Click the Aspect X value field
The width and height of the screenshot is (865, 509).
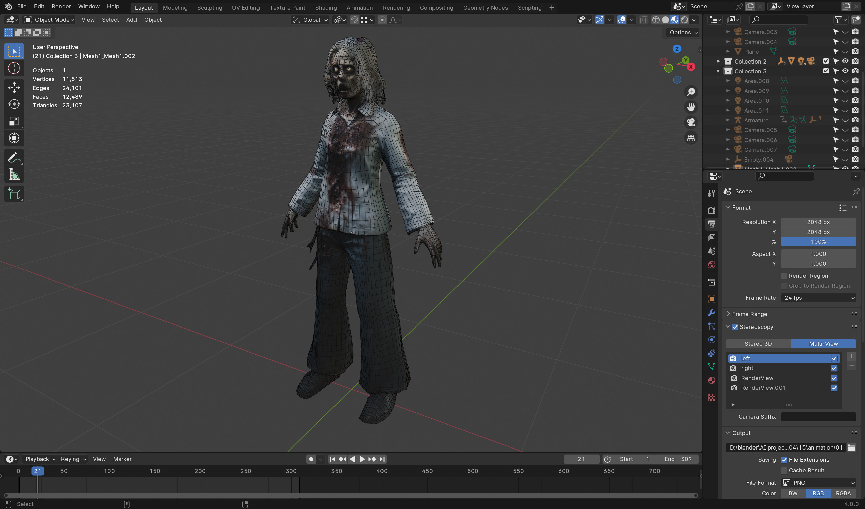pos(818,254)
